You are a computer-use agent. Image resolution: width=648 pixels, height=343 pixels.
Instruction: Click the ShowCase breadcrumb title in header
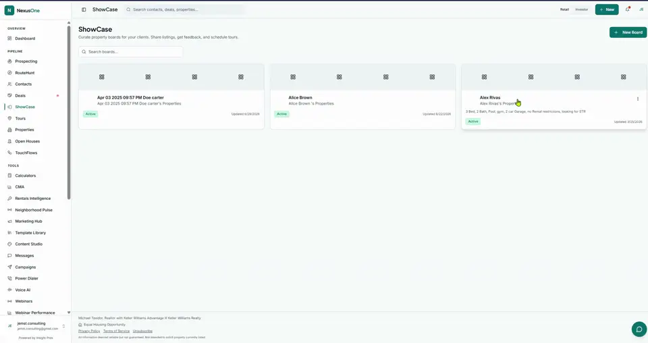coord(105,9)
